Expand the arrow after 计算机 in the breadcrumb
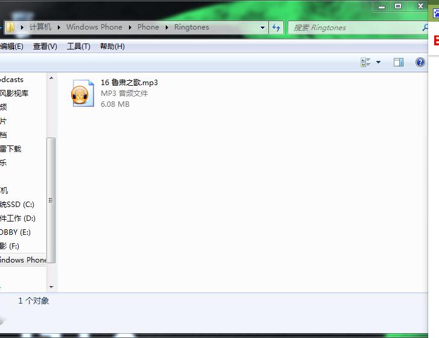This screenshot has width=439, height=338. 59,28
